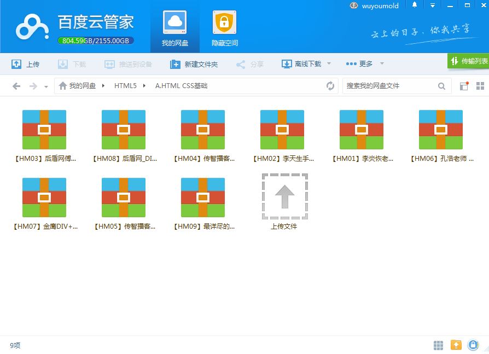Click 离线下载 toolbar button
This screenshot has width=489, height=354.
(x=301, y=64)
